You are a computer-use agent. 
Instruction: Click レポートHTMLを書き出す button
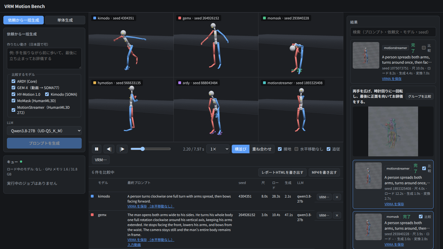click(282, 172)
